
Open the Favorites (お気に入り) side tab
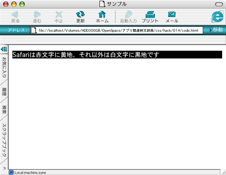pyautogui.click(x=4, y=67)
